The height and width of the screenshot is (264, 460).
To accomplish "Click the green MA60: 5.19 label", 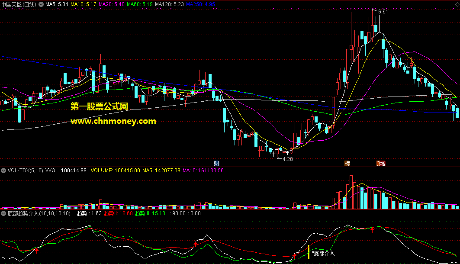I will coord(140,4).
